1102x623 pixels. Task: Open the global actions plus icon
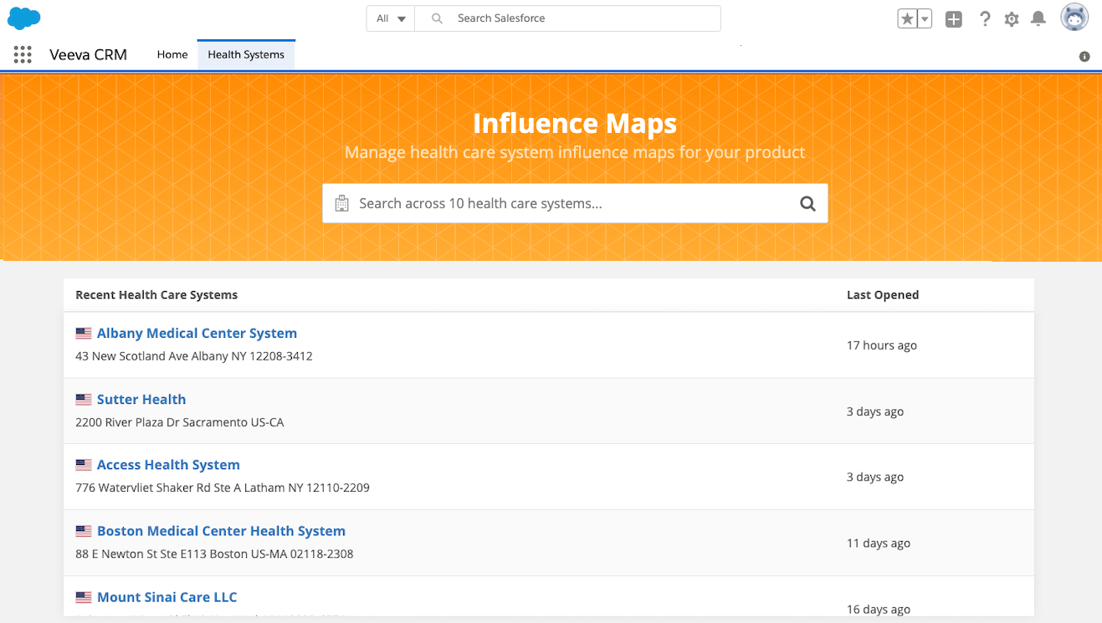953,19
